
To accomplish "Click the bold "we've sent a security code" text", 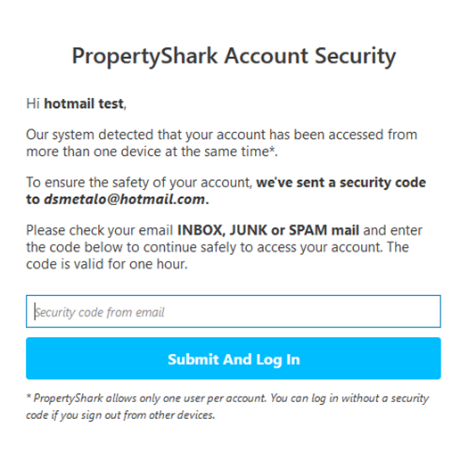I will point(341,183).
